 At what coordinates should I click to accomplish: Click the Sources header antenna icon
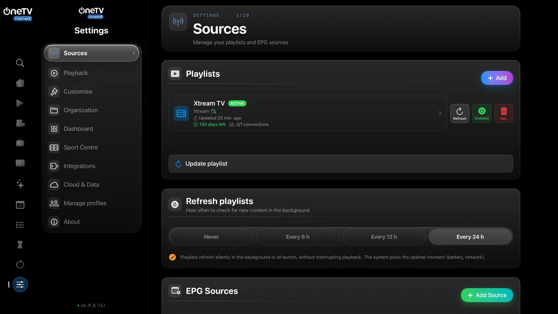(x=178, y=22)
